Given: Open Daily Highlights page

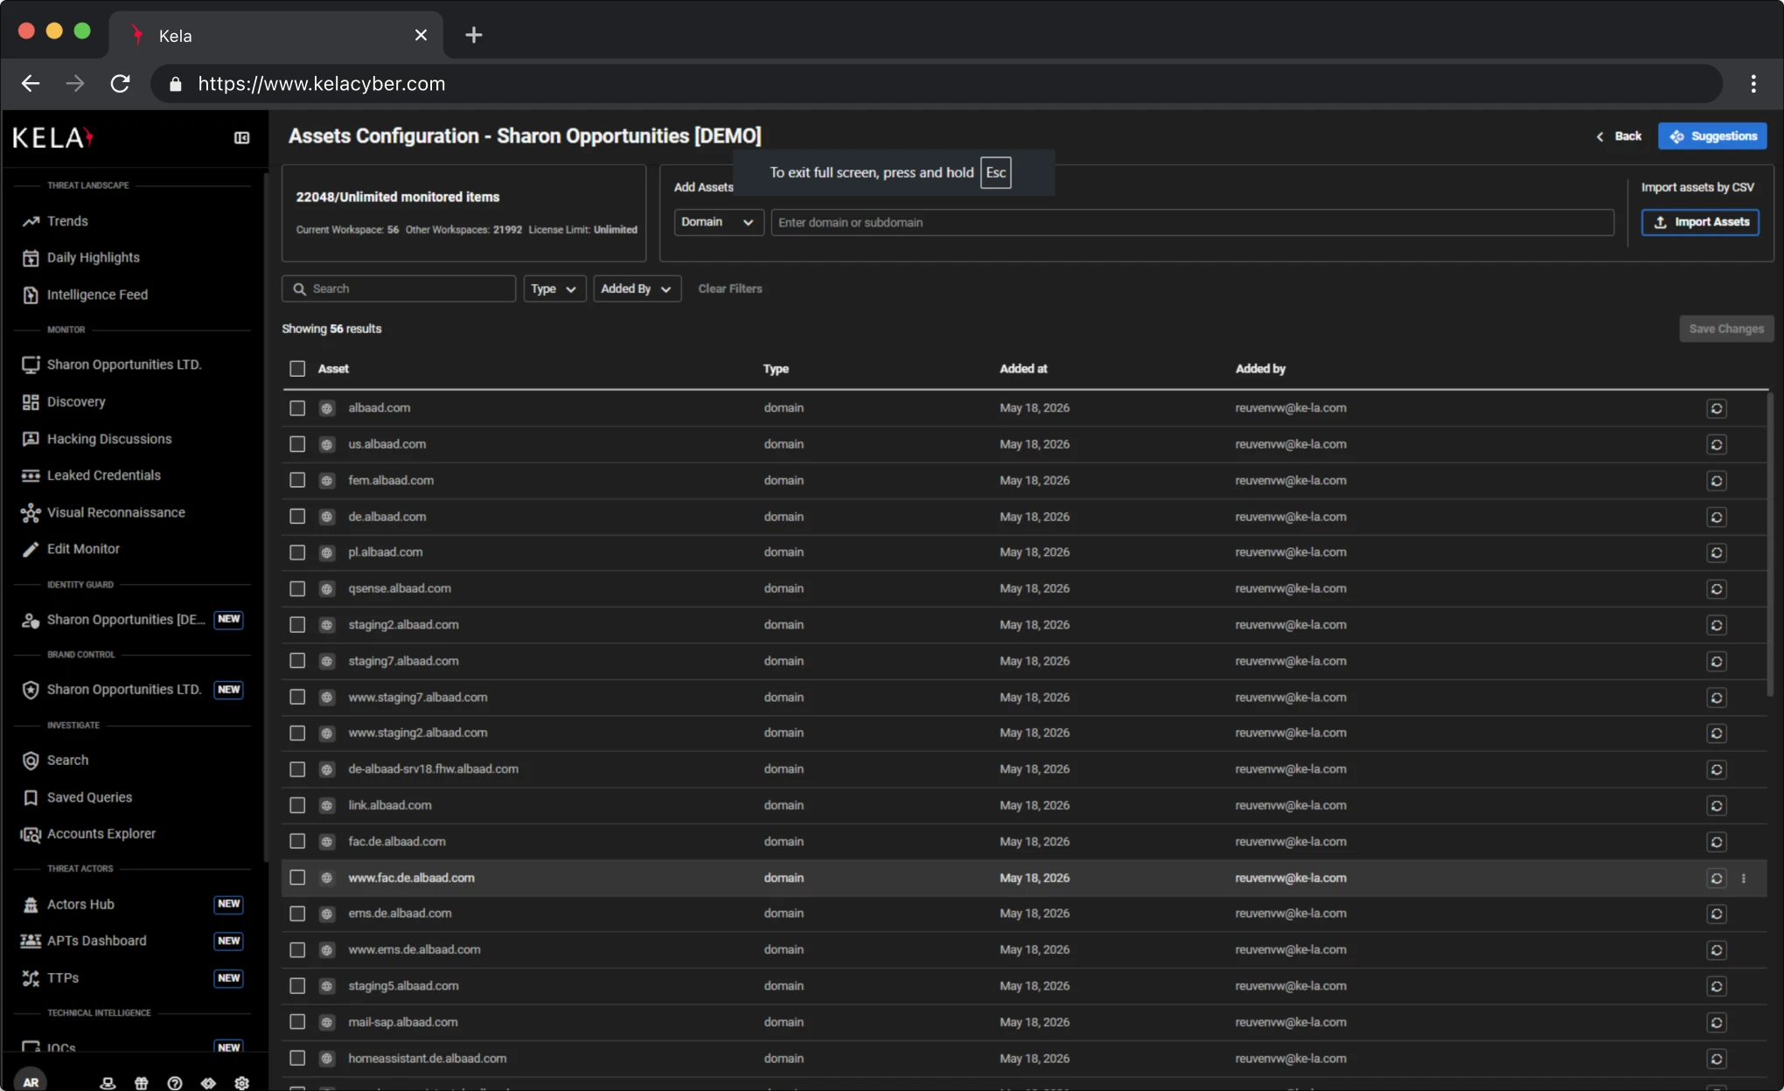Looking at the screenshot, I should click(x=93, y=258).
